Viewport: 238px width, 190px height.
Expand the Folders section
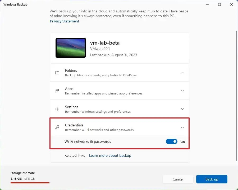[x=182, y=72]
